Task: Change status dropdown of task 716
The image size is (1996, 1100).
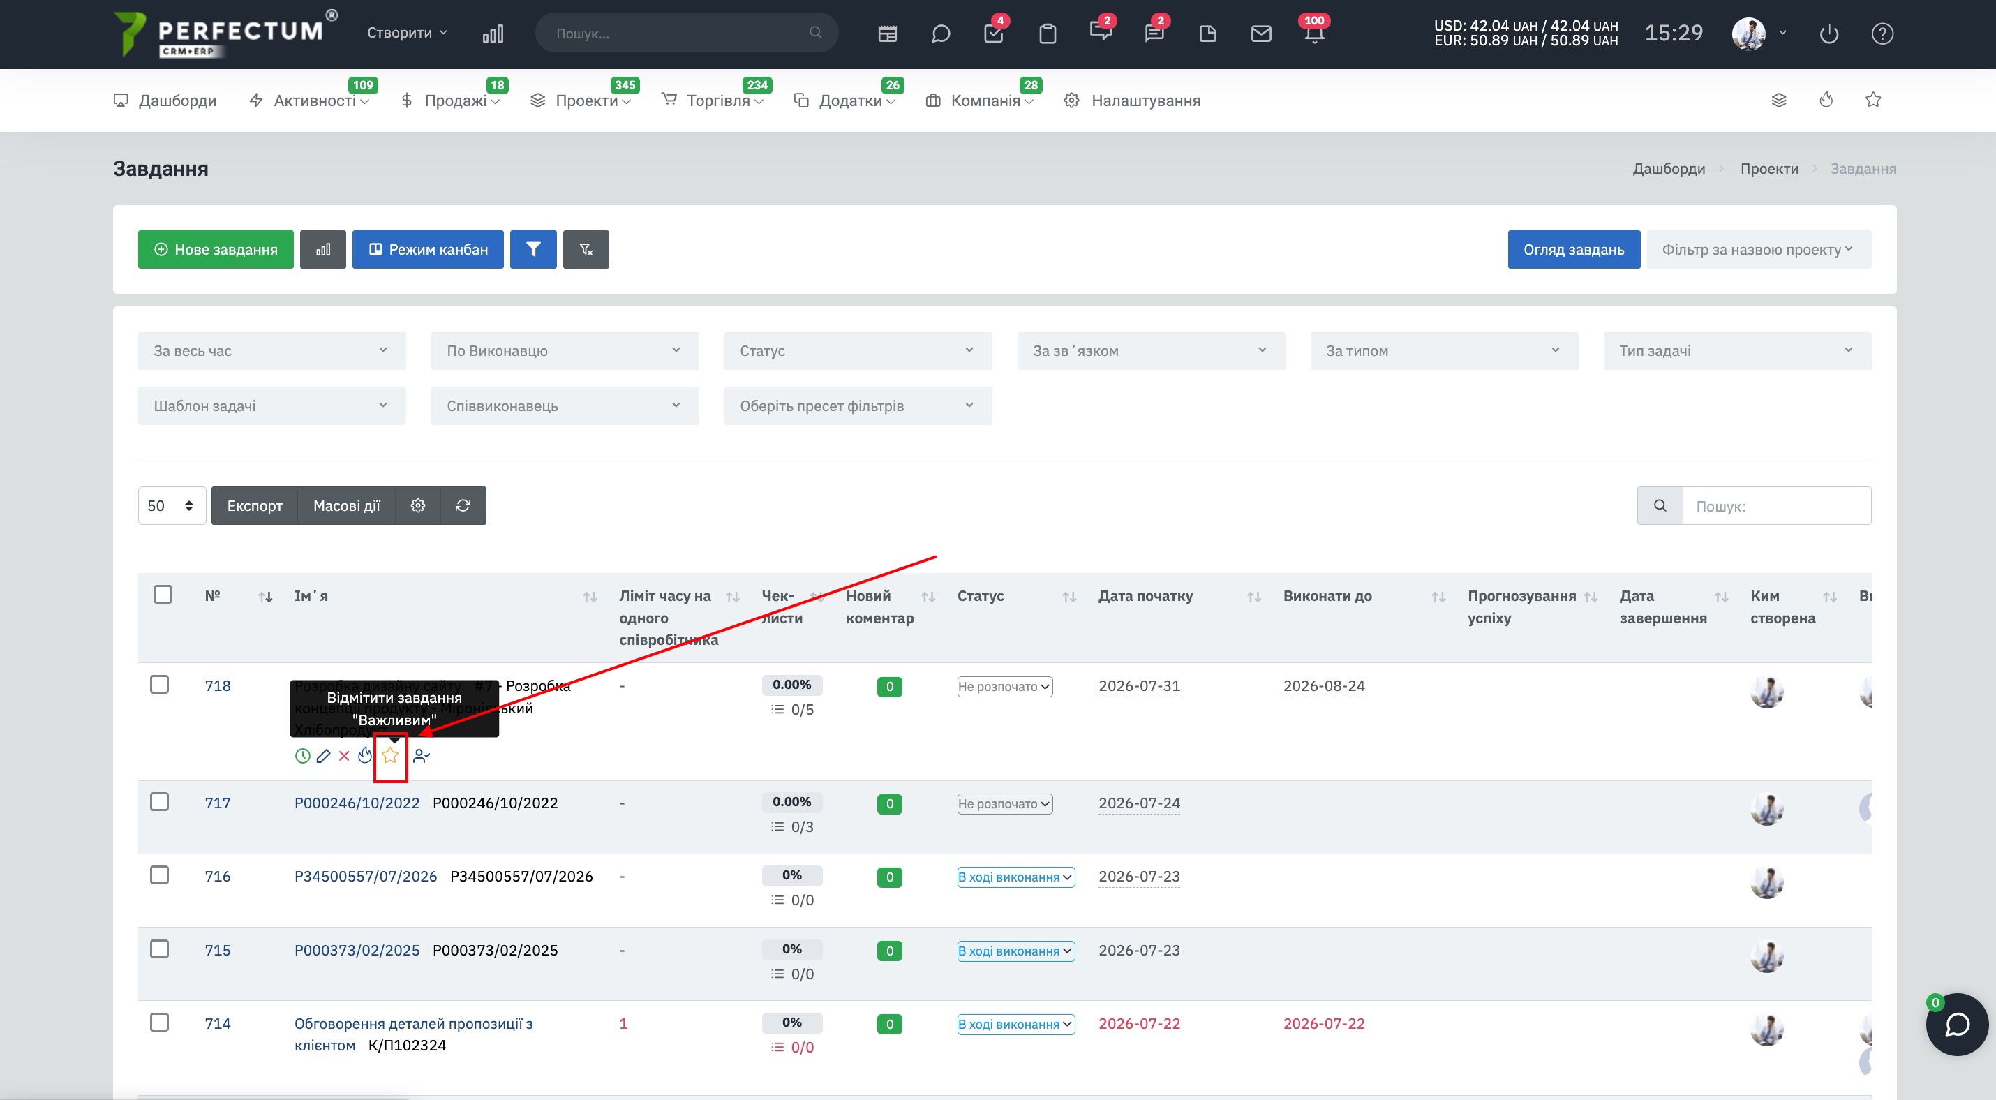Action: point(1016,877)
